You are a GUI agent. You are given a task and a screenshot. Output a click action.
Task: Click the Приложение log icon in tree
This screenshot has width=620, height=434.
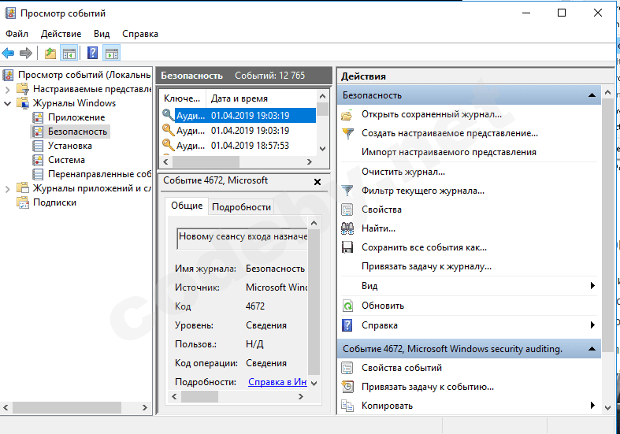38,117
